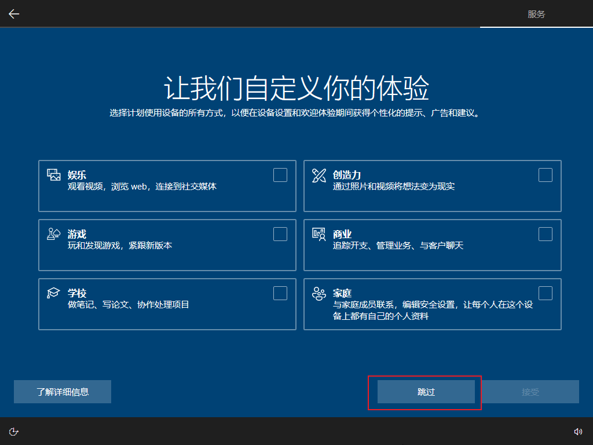The width and height of the screenshot is (593, 445).
Task: Click the 跳过 skip button
Action: (426, 392)
